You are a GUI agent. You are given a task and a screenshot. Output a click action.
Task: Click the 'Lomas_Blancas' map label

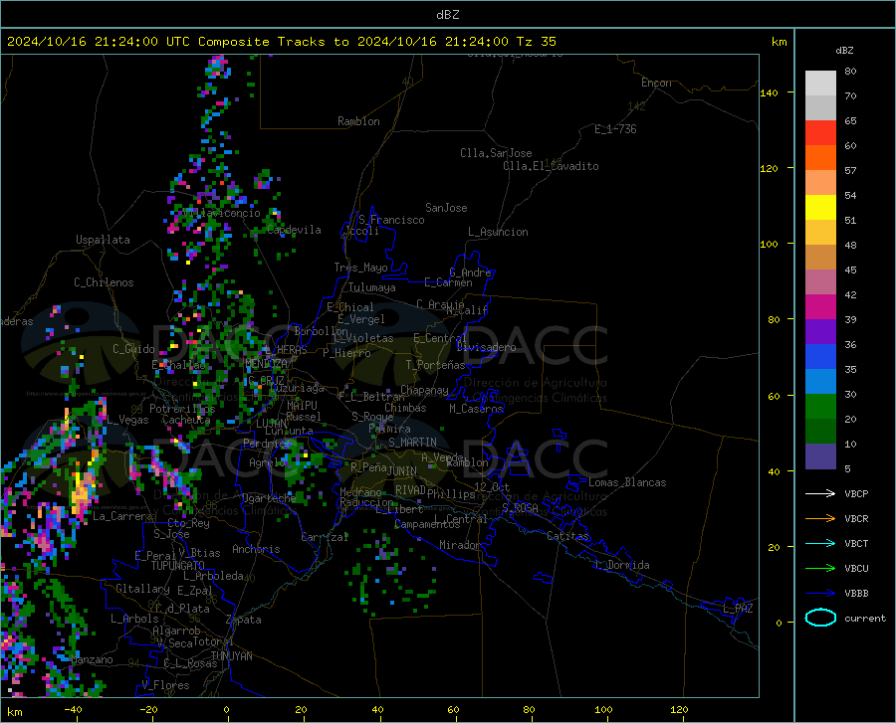(627, 482)
